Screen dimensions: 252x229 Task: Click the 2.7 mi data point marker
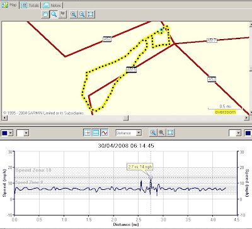tap(151, 177)
